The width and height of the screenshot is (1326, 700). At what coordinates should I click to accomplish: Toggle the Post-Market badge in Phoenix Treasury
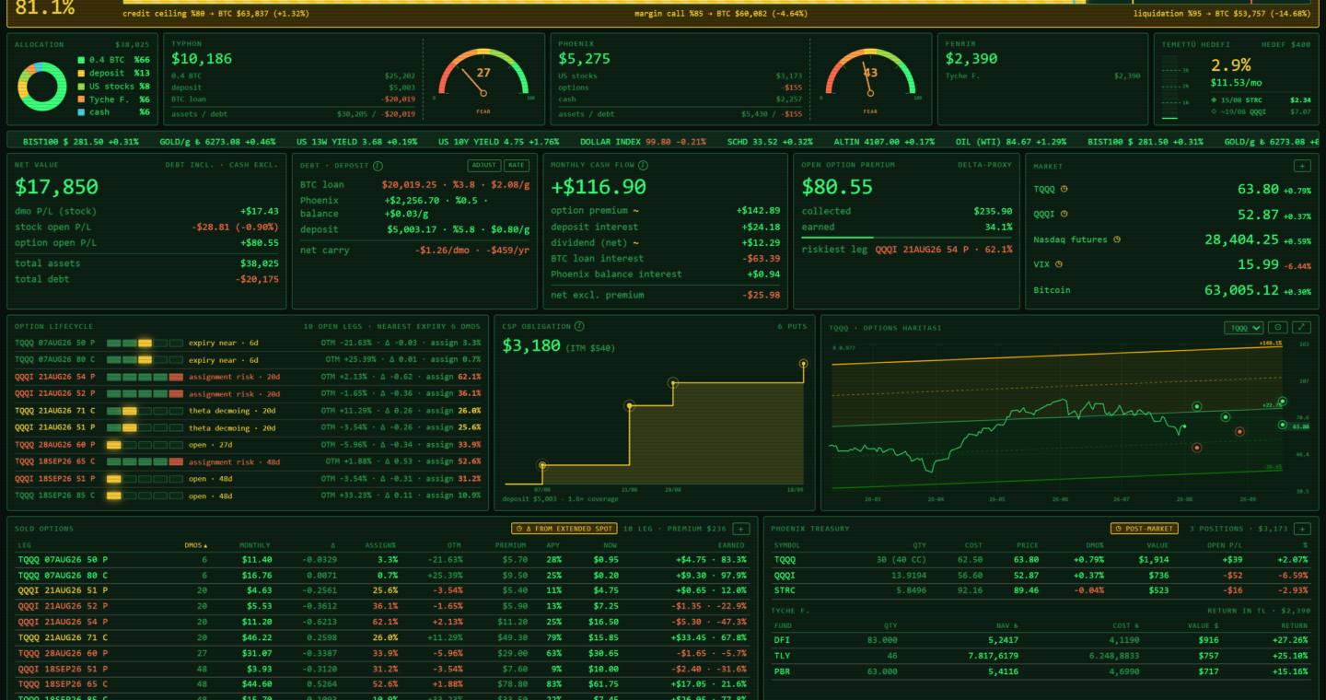(1144, 529)
